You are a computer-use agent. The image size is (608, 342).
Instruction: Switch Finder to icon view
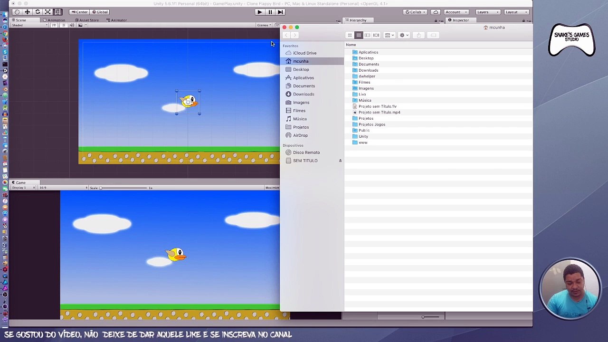tap(350, 35)
